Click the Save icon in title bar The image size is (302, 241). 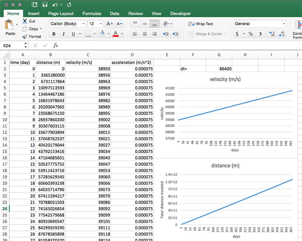(x=45, y=5)
